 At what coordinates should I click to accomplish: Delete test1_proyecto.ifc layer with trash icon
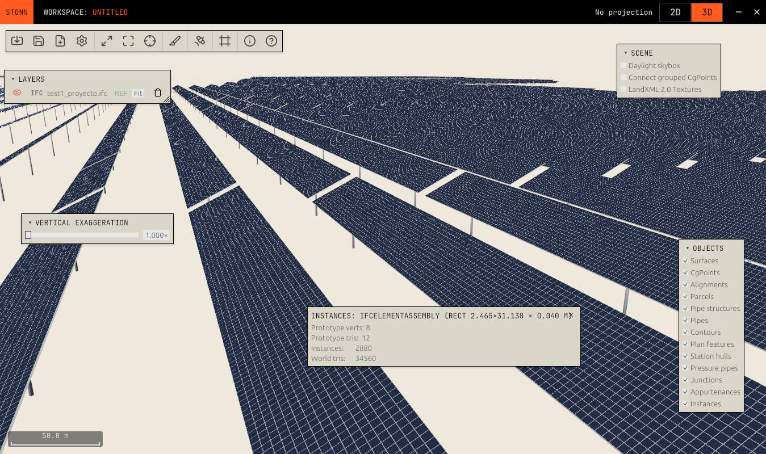[x=158, y=93]
